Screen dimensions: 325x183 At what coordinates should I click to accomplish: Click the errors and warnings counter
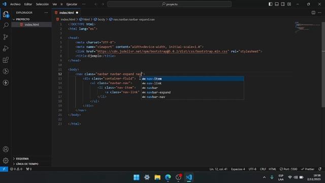tap(16, 169)
